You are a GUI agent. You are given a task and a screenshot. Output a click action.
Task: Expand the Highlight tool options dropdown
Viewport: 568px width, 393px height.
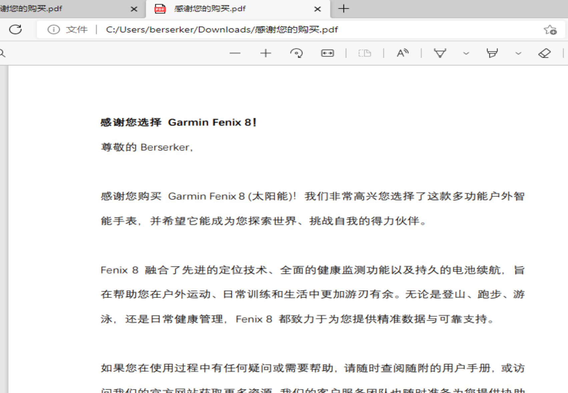tap(518, 53)
